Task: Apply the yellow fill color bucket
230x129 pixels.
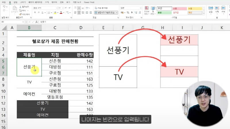Action: 55,13
